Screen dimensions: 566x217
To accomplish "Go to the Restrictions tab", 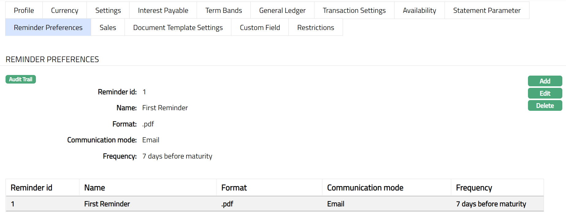I will pyautogui.click(x=315, y=28).
